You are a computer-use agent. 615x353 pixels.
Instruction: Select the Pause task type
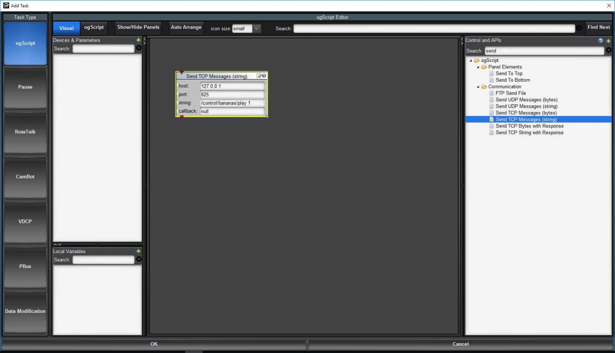click(x=25, y=87)
